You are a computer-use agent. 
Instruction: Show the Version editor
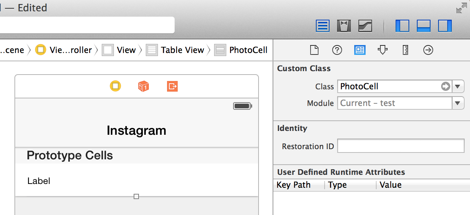(x=365, y=26)
